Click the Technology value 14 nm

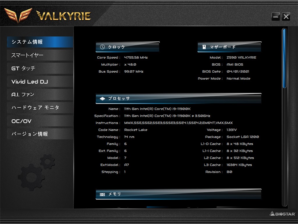pyautogui.click(x=129, y=137)
